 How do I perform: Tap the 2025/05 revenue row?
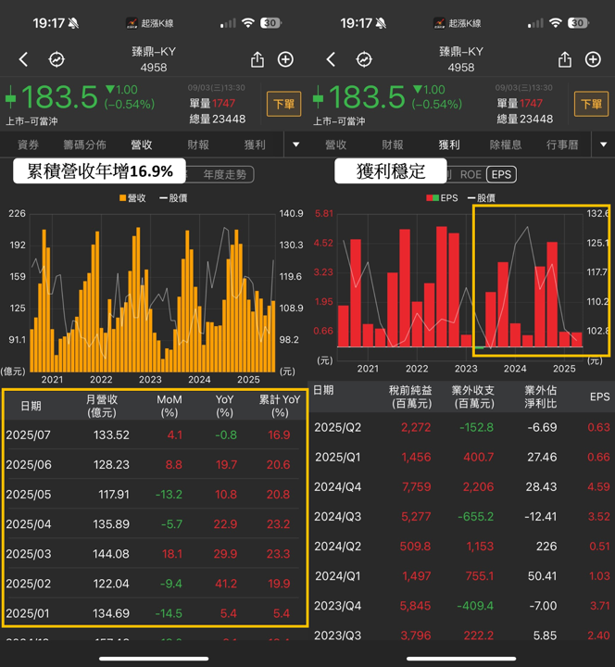(154, 495)
